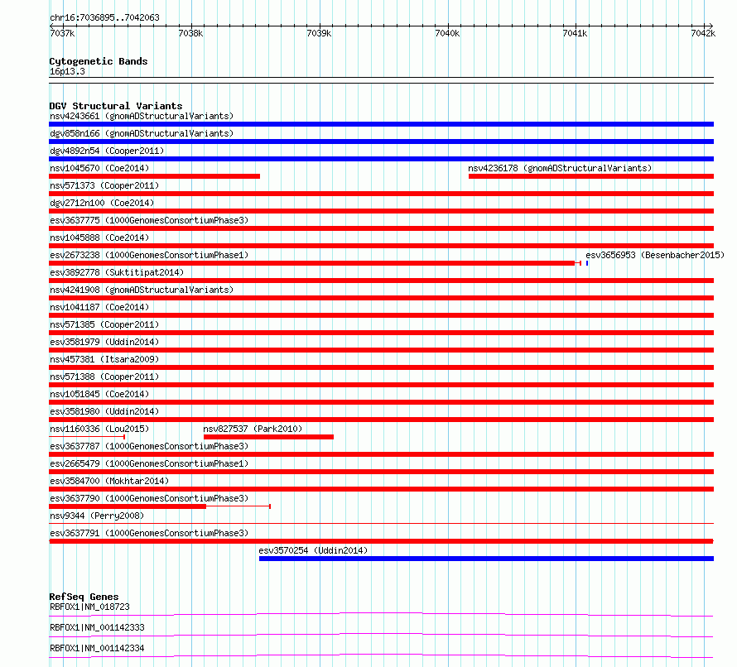Select the RBFOX1|NM_018723 transcript

[x=89, y=607]
